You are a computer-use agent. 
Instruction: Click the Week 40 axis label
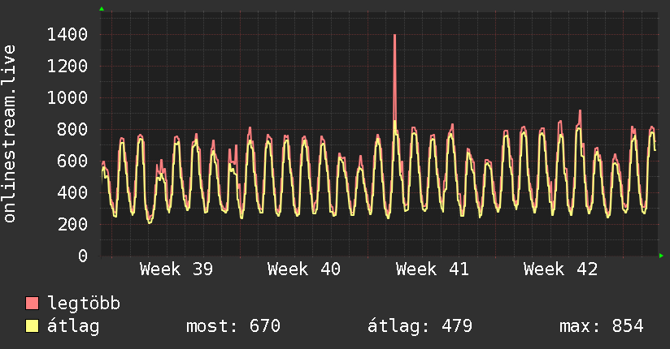304,269
